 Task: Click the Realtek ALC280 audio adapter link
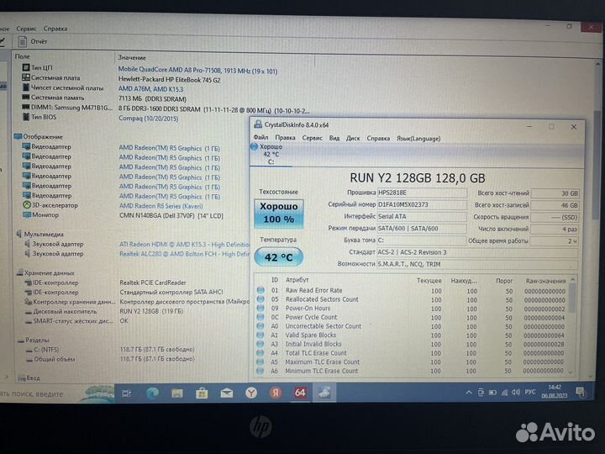coord(184,254)
